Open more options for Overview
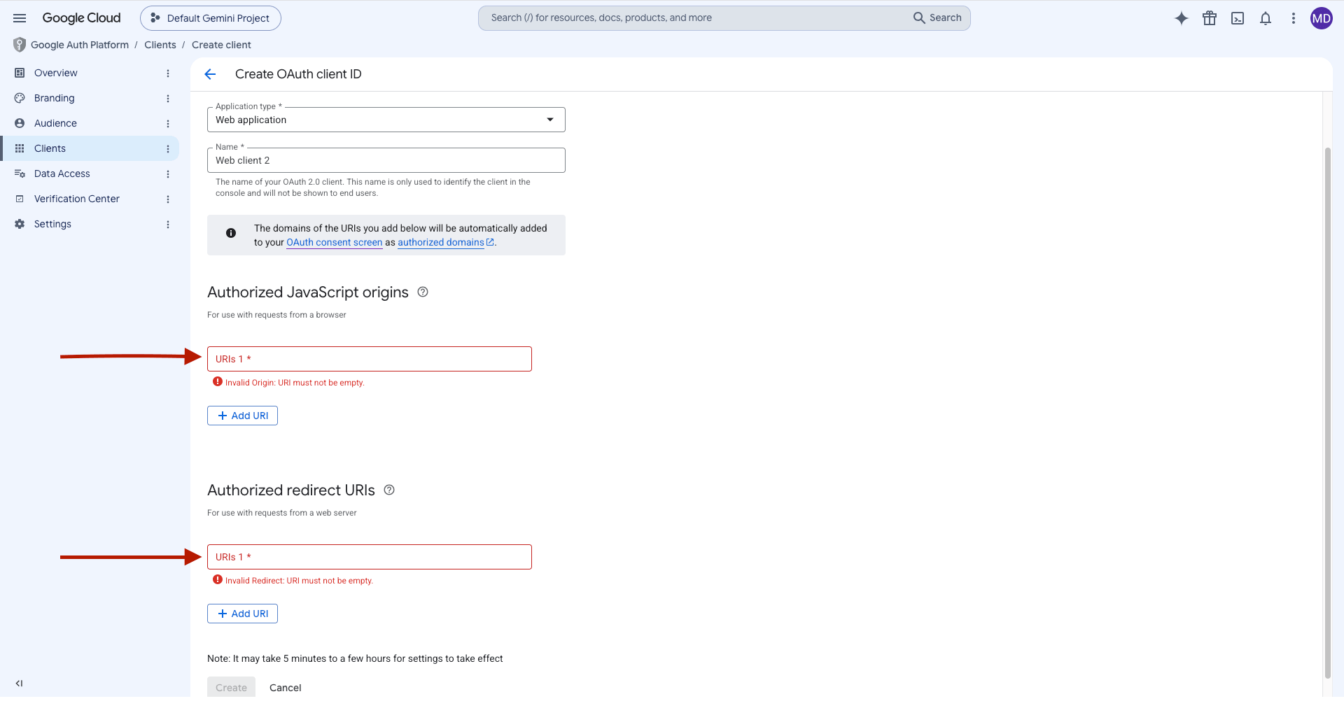 point(168,73)
